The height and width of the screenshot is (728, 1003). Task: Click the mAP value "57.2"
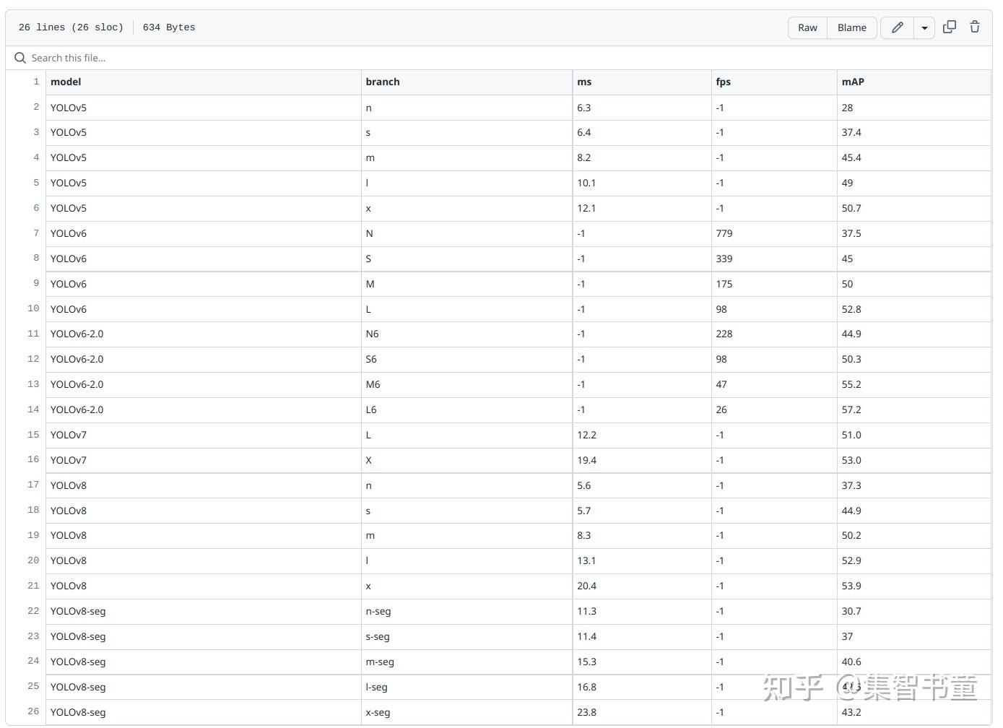tap(851, 409)
